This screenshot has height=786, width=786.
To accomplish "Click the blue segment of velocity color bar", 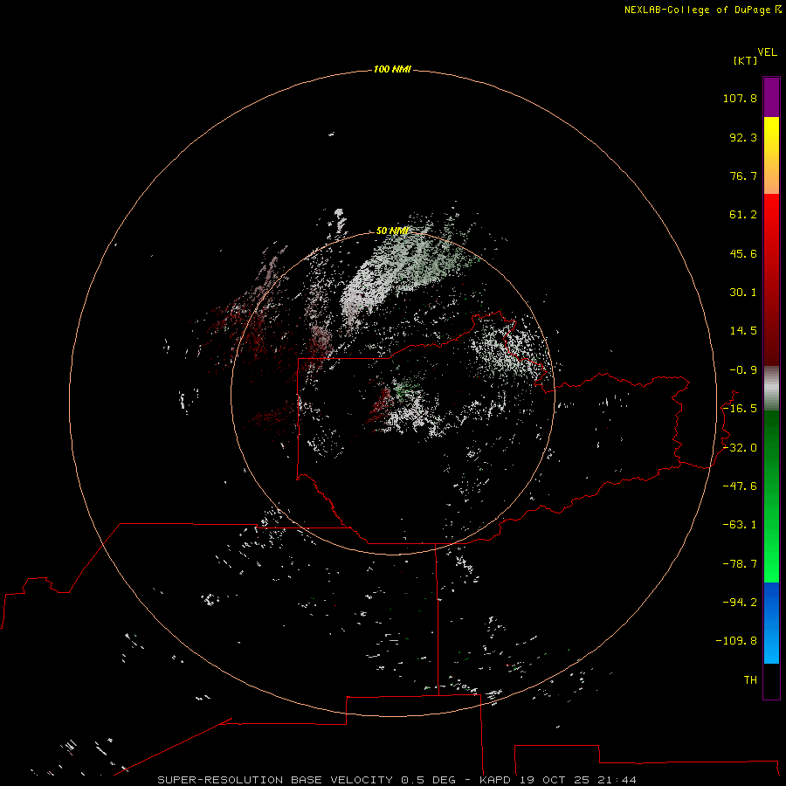I will tap(771, 623).
